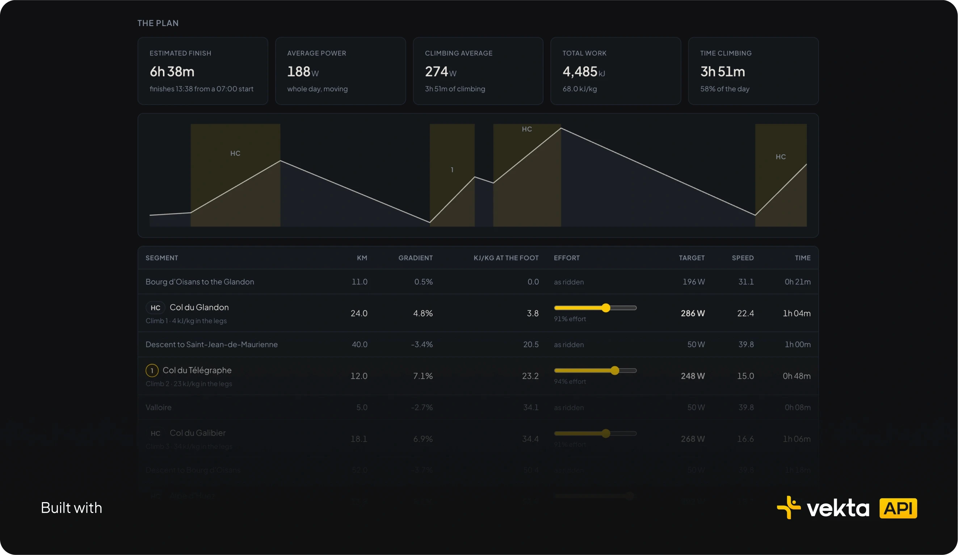Open the Total Work card
Screen dimensions: 958x555
pos(615,71)
